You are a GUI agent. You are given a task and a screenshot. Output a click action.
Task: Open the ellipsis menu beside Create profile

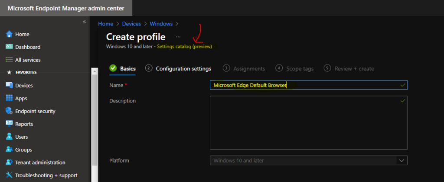178,37
